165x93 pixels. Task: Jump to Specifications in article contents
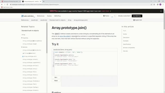coord(127,44)
